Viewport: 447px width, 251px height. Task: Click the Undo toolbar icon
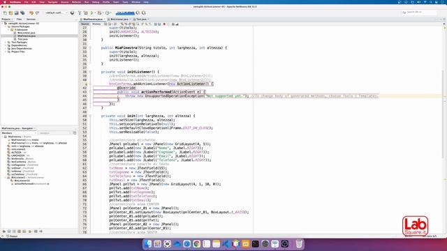pyautogui.click(x=31, y=13)
